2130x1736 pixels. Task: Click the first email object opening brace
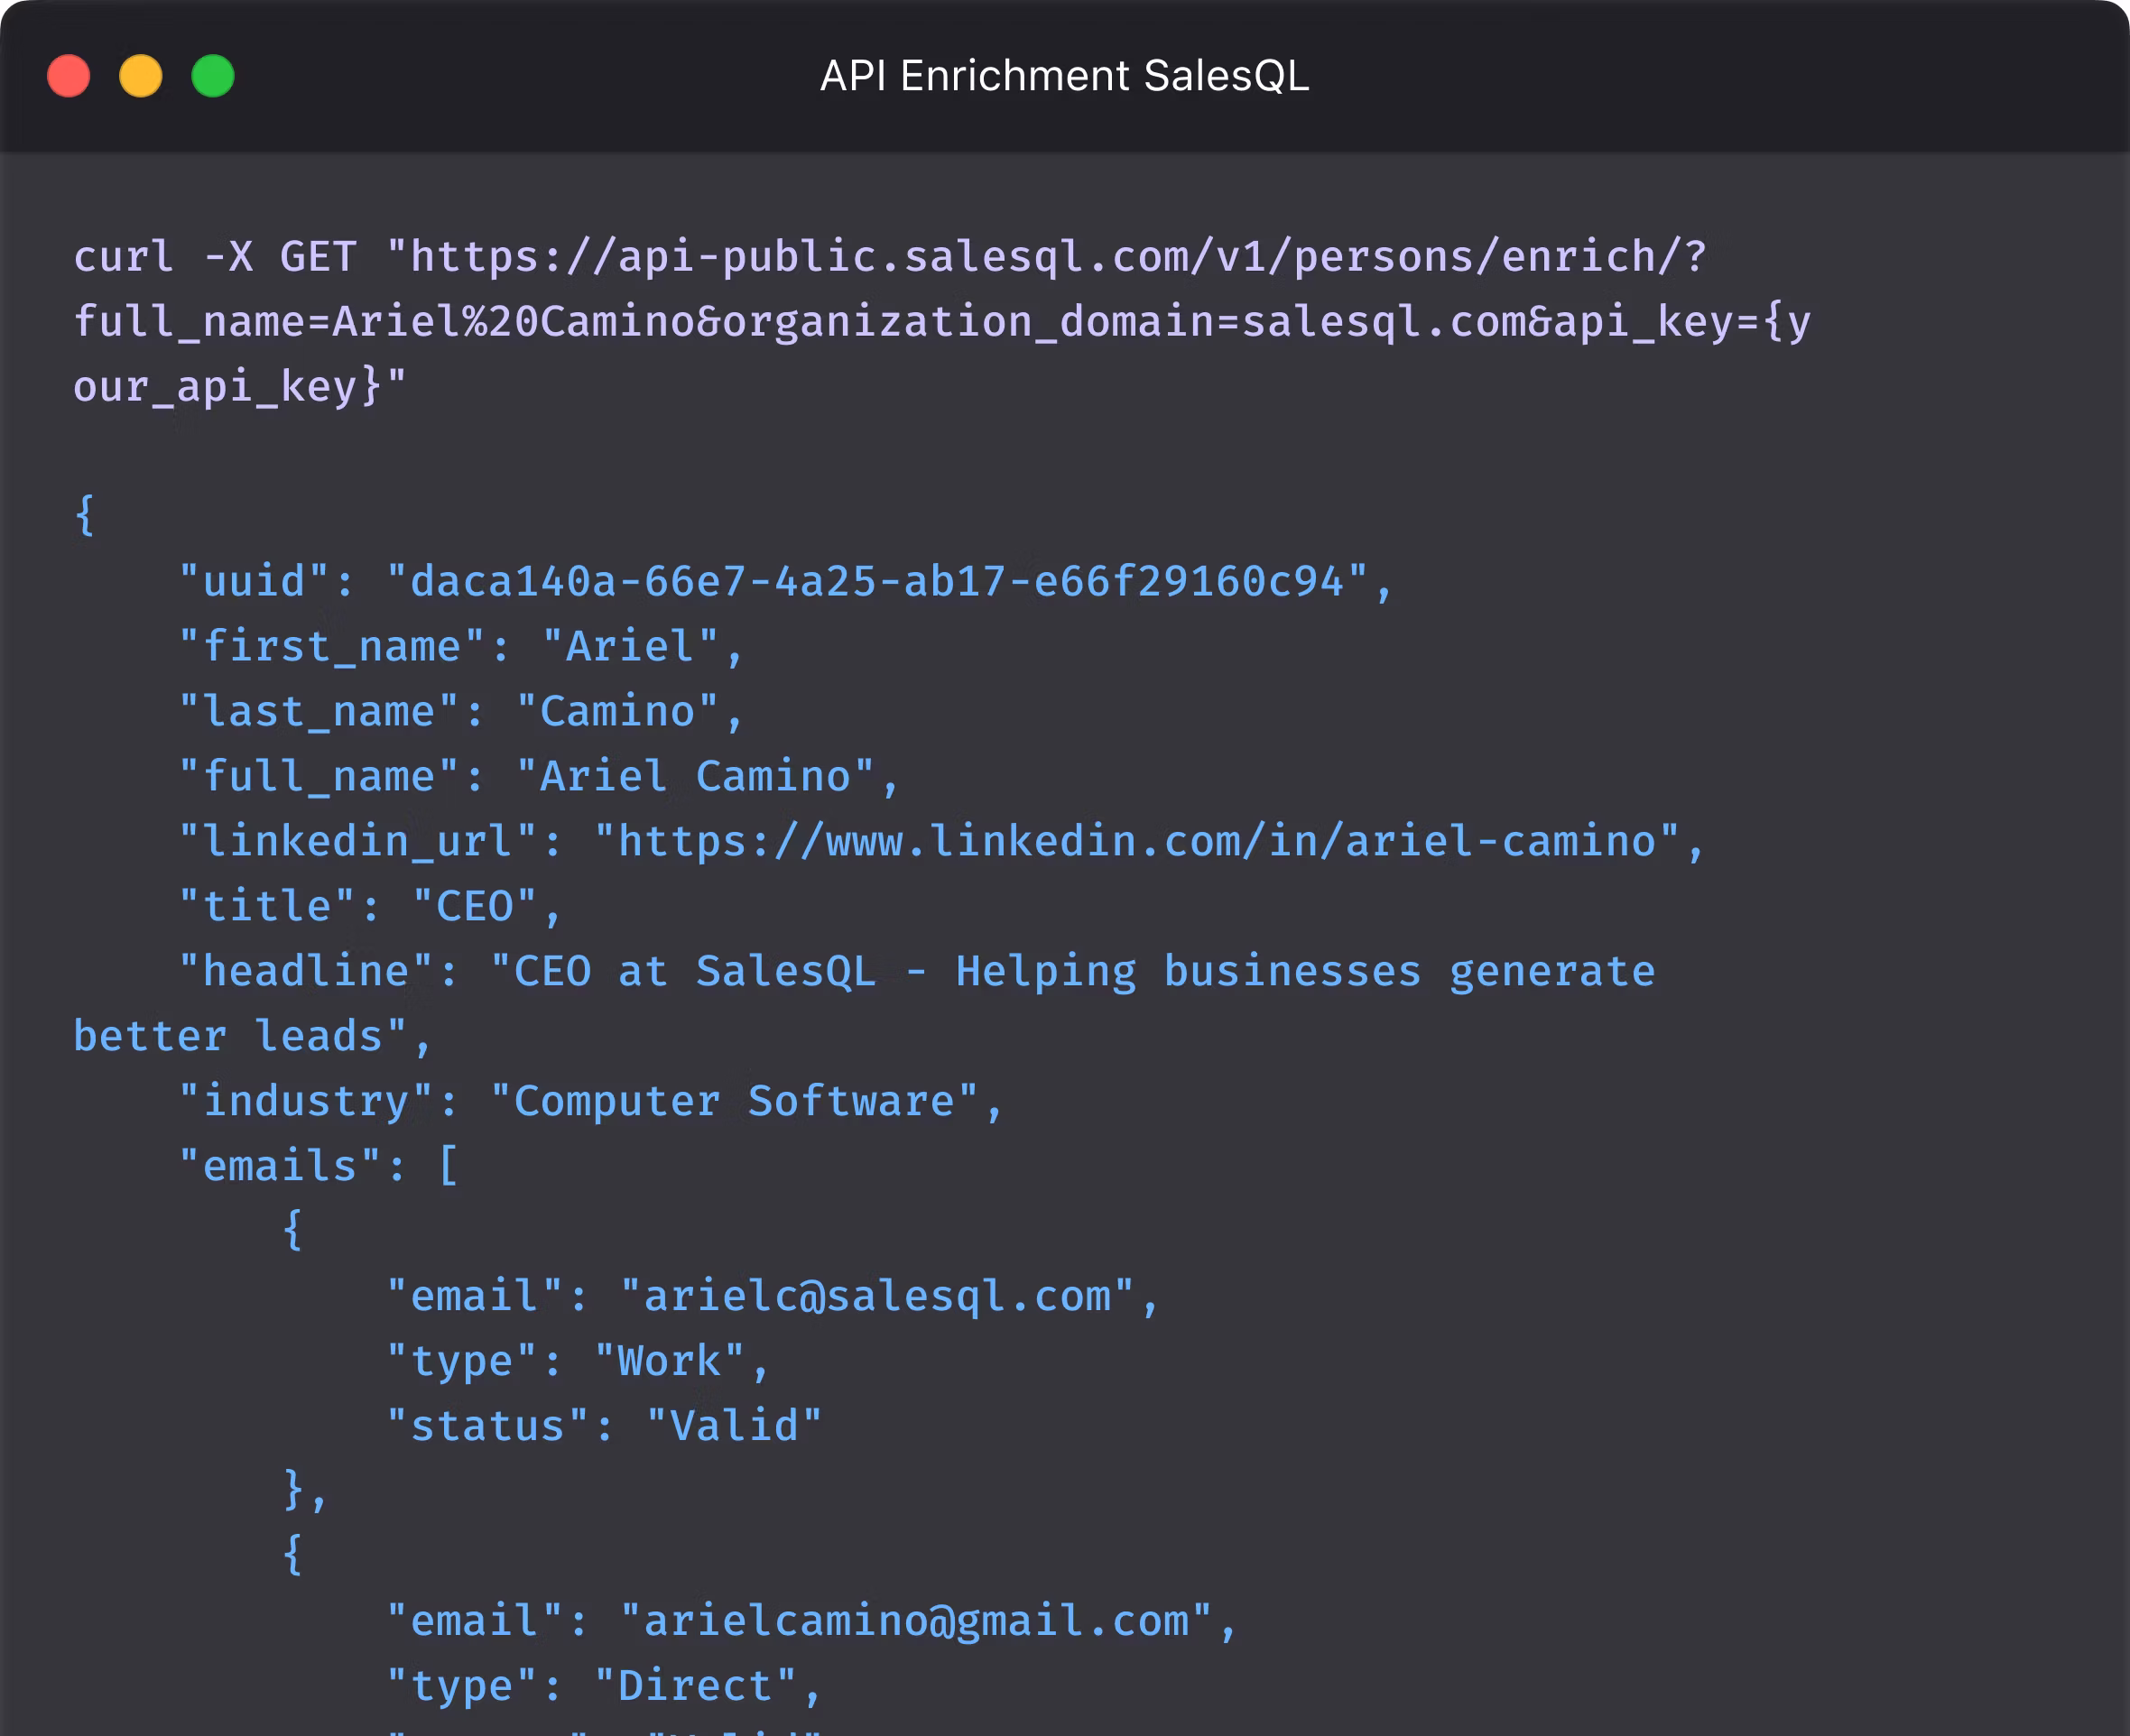pyautogui.click(x=292, y=1231)
